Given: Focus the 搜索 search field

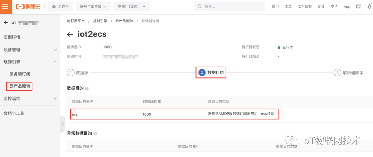Looking at the screenshot, I should (x=229, y=7).
